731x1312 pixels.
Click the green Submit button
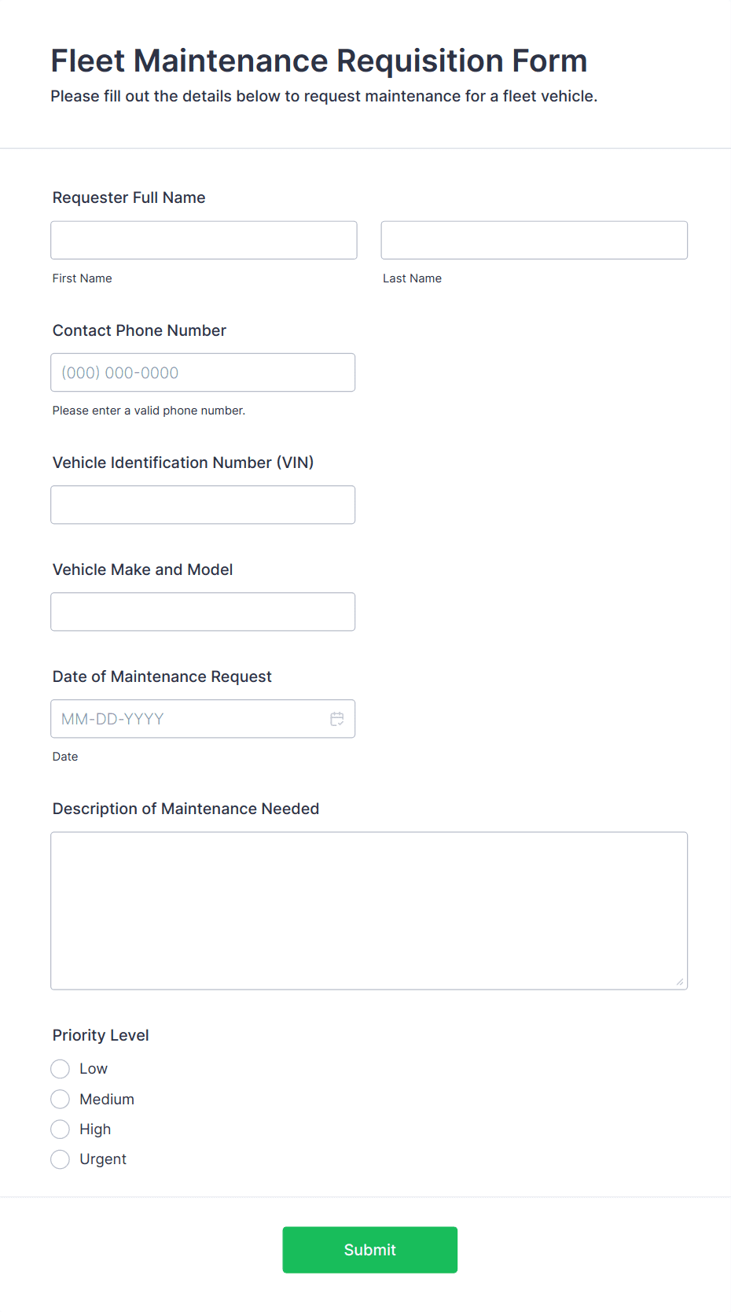coord(369,1250)
